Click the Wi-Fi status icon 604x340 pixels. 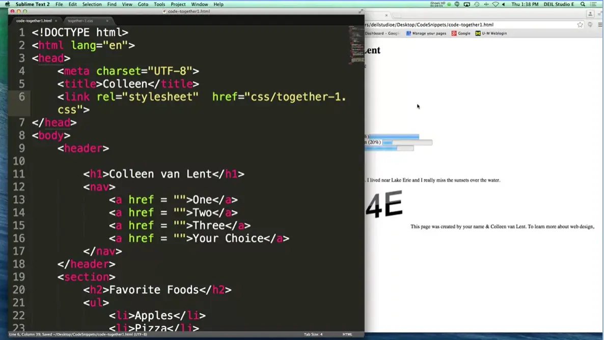(x=496, y=4)
